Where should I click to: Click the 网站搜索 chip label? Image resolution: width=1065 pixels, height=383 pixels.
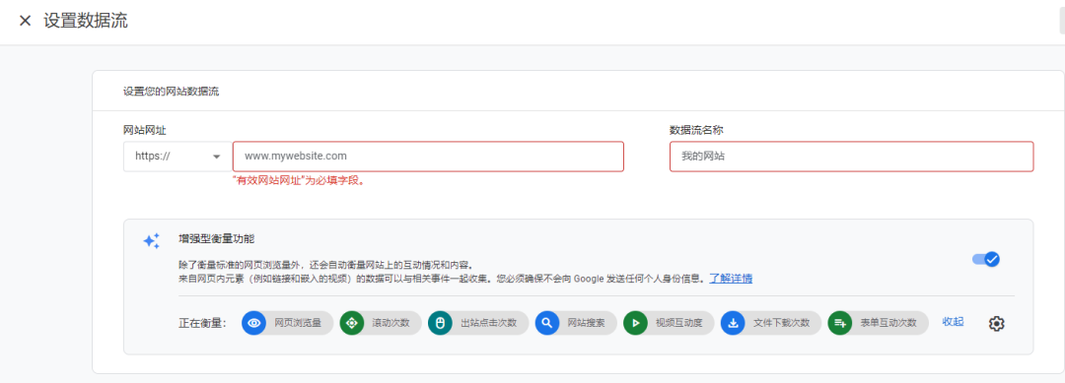(586, 323)
